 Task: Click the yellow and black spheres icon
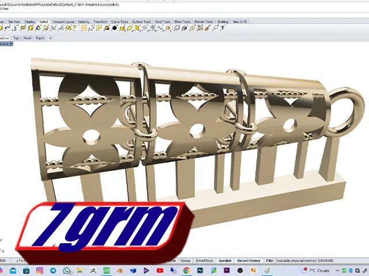[x=107, y=28]
